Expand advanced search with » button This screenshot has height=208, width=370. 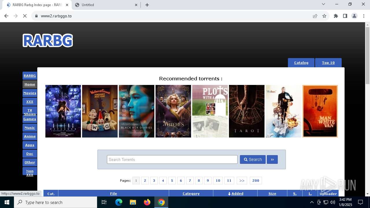click(x=272, y=159)
